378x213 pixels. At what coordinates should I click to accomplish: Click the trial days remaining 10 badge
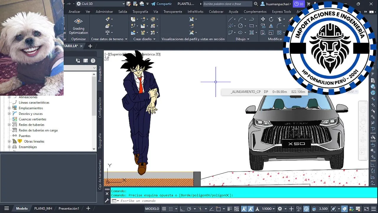299,4
